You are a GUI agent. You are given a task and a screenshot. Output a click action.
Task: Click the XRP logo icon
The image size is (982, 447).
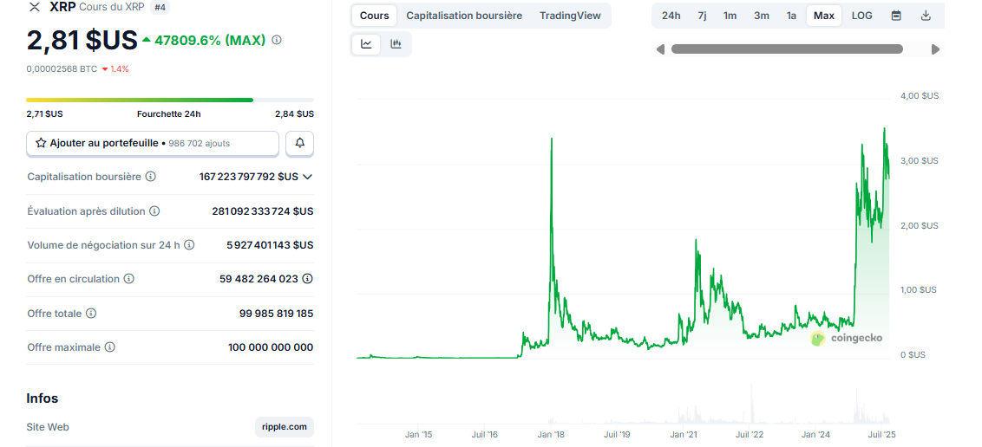[34, 7]
